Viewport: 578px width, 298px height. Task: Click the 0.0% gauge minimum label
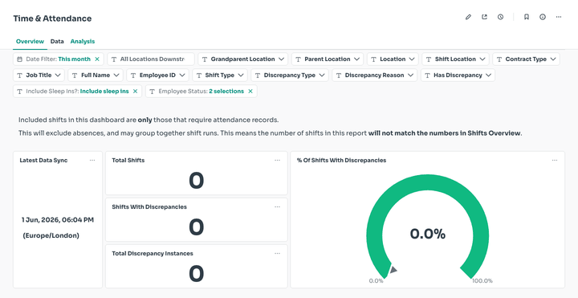click(x=376, y=280)
